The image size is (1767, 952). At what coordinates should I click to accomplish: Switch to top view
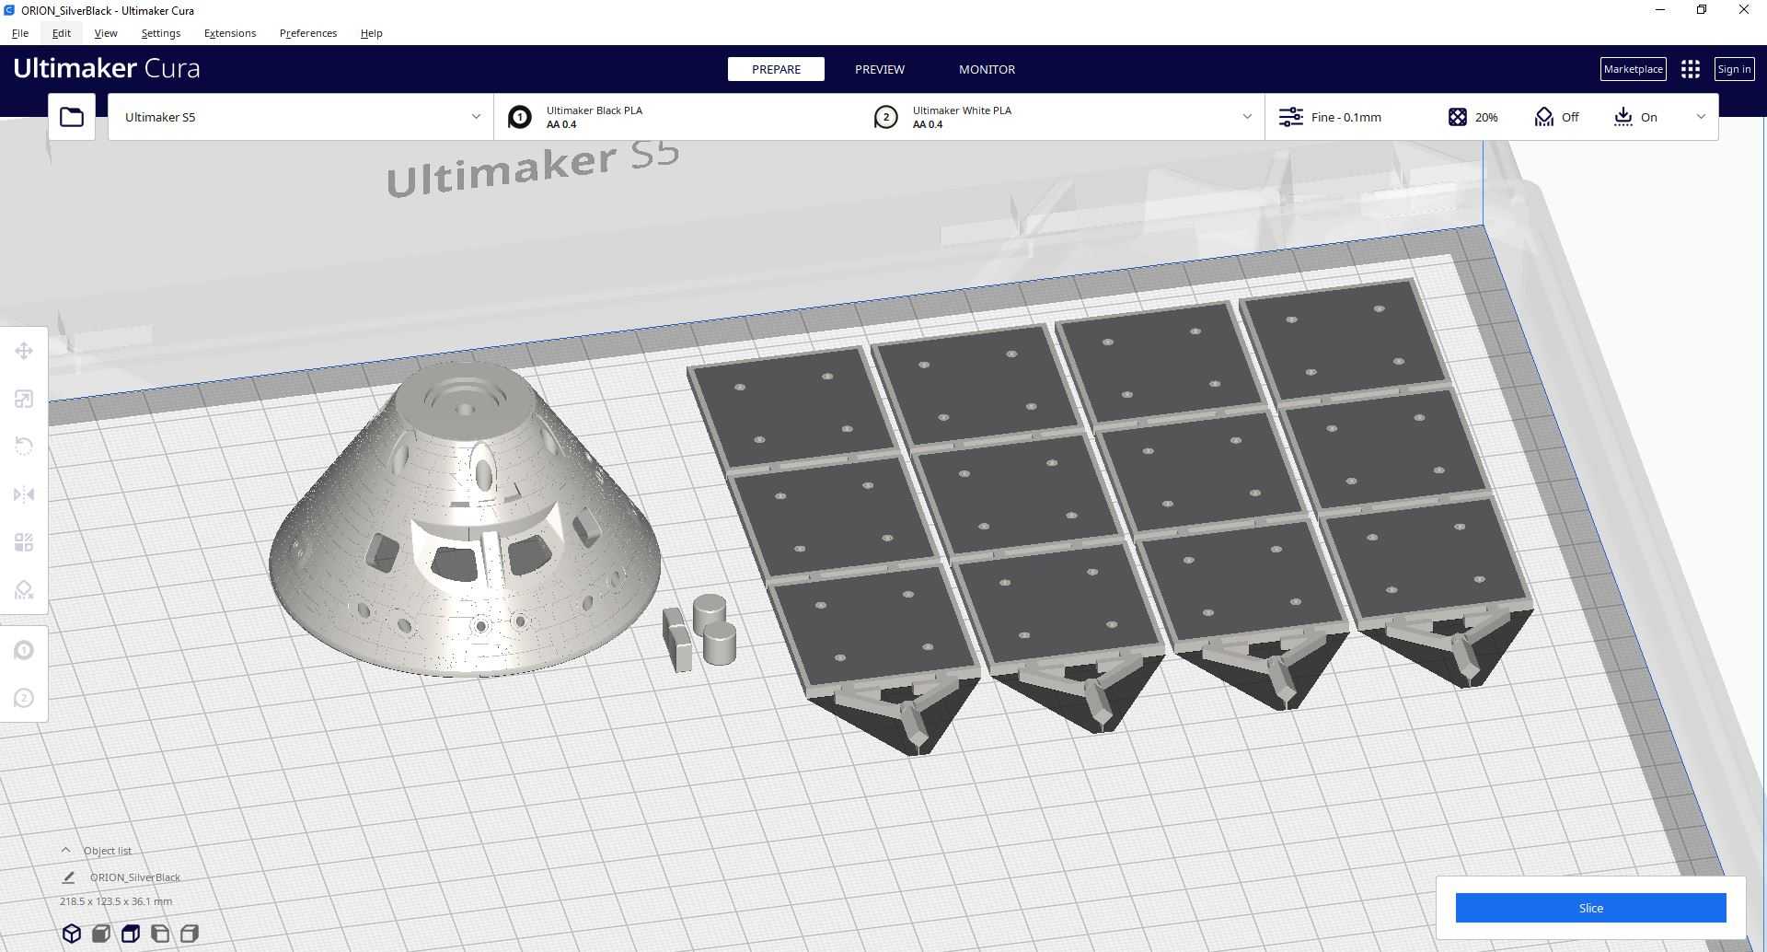131,934
